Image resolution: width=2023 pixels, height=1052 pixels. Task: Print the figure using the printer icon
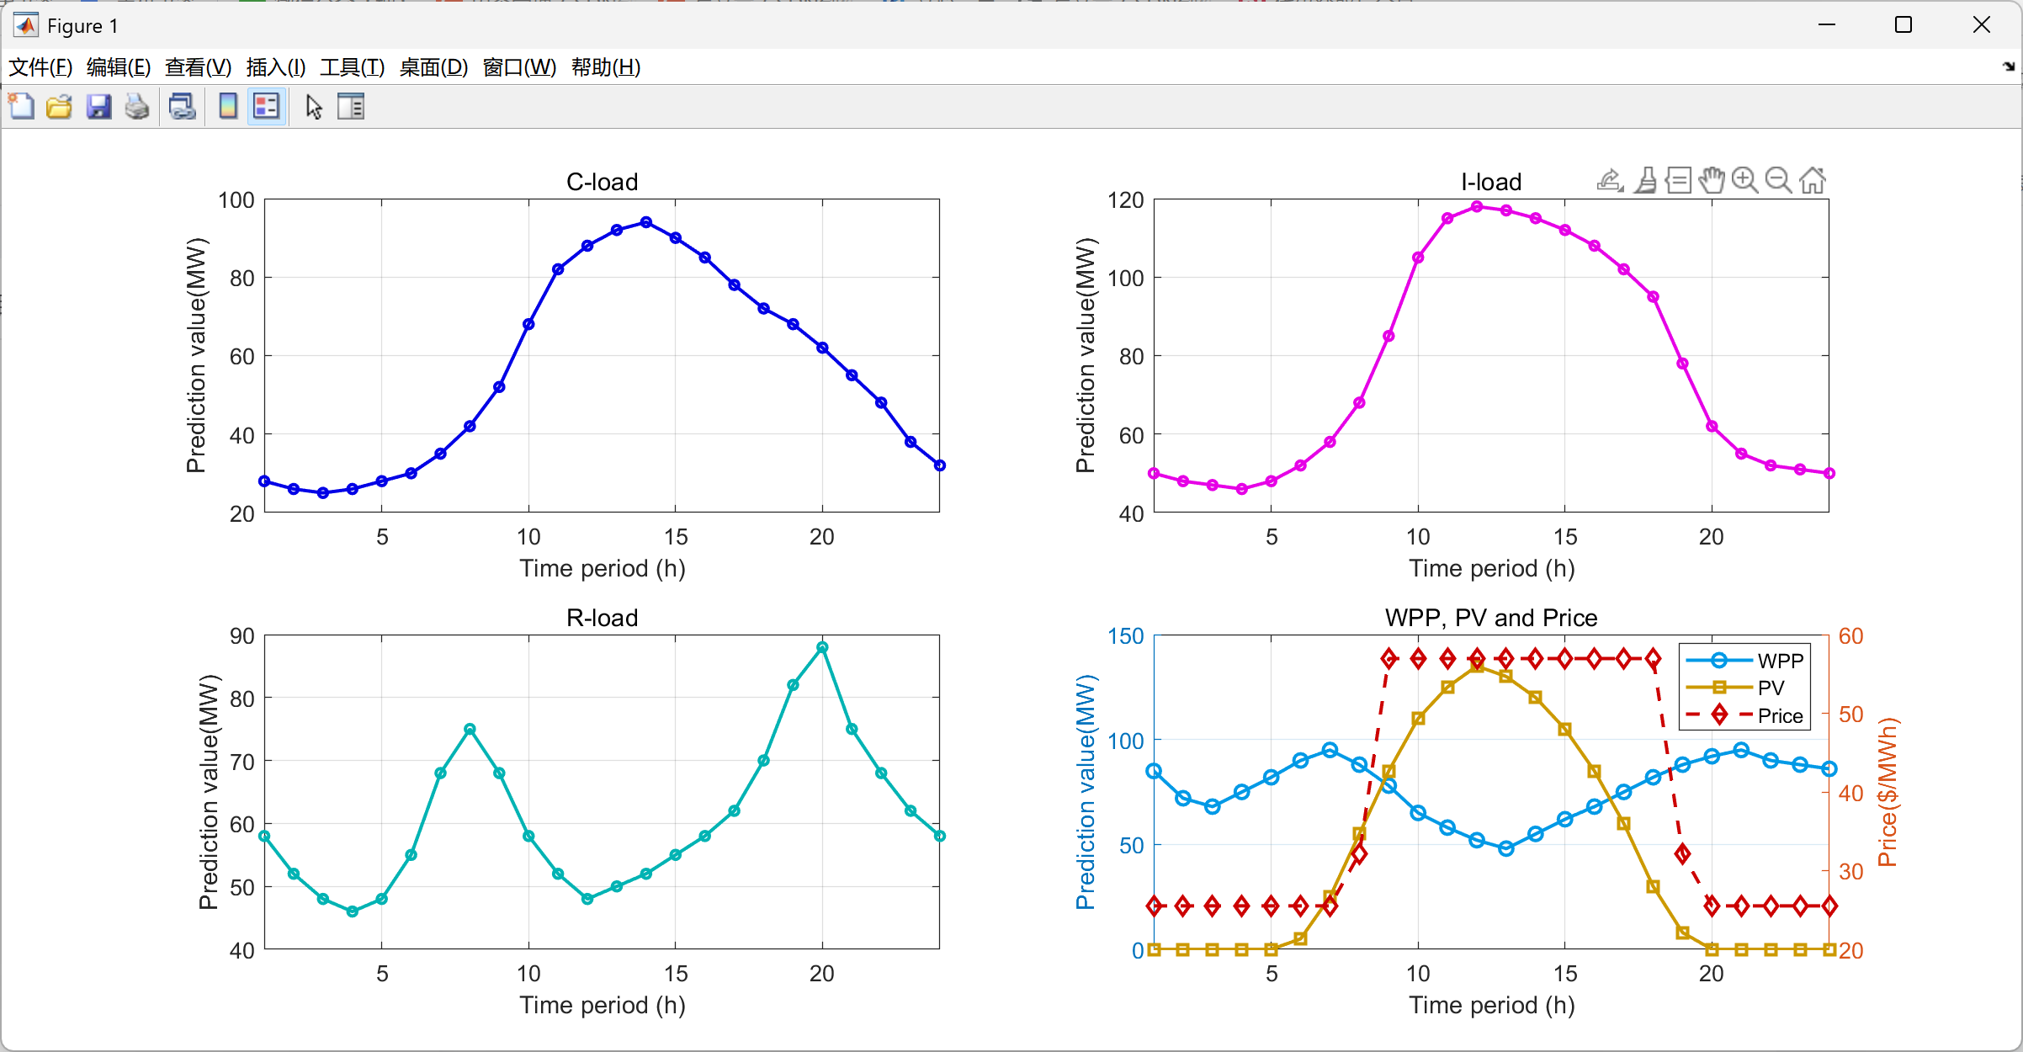(x=137, y=107)
